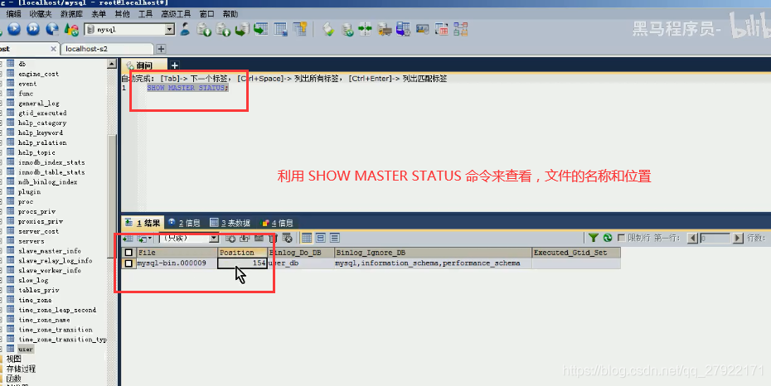771x386 pixels.
Task: Click the scheduled backup clock icon
Action: coord(403,30)
